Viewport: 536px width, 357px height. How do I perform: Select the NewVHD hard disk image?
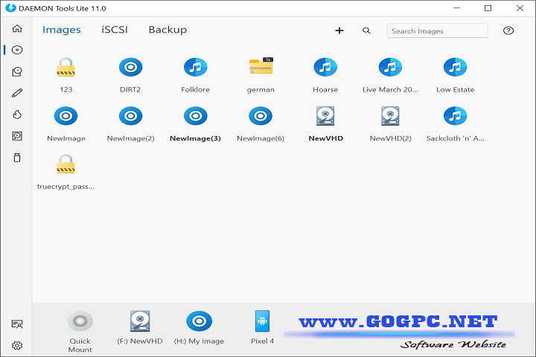click(325, 124)
